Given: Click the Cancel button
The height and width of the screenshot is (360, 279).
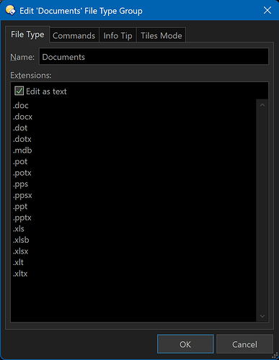Looking at the screenshot, I should click(244, 344).
